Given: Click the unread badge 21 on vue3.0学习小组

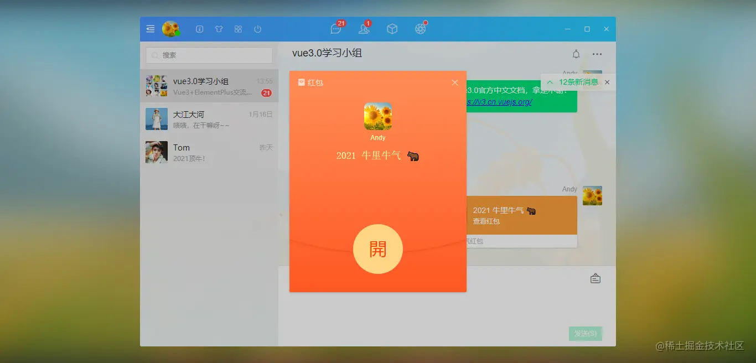Looking at the screenshot, I should coord(267,93).
